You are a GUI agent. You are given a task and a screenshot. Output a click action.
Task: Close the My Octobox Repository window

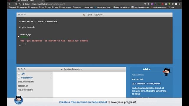tap(19, 69)
